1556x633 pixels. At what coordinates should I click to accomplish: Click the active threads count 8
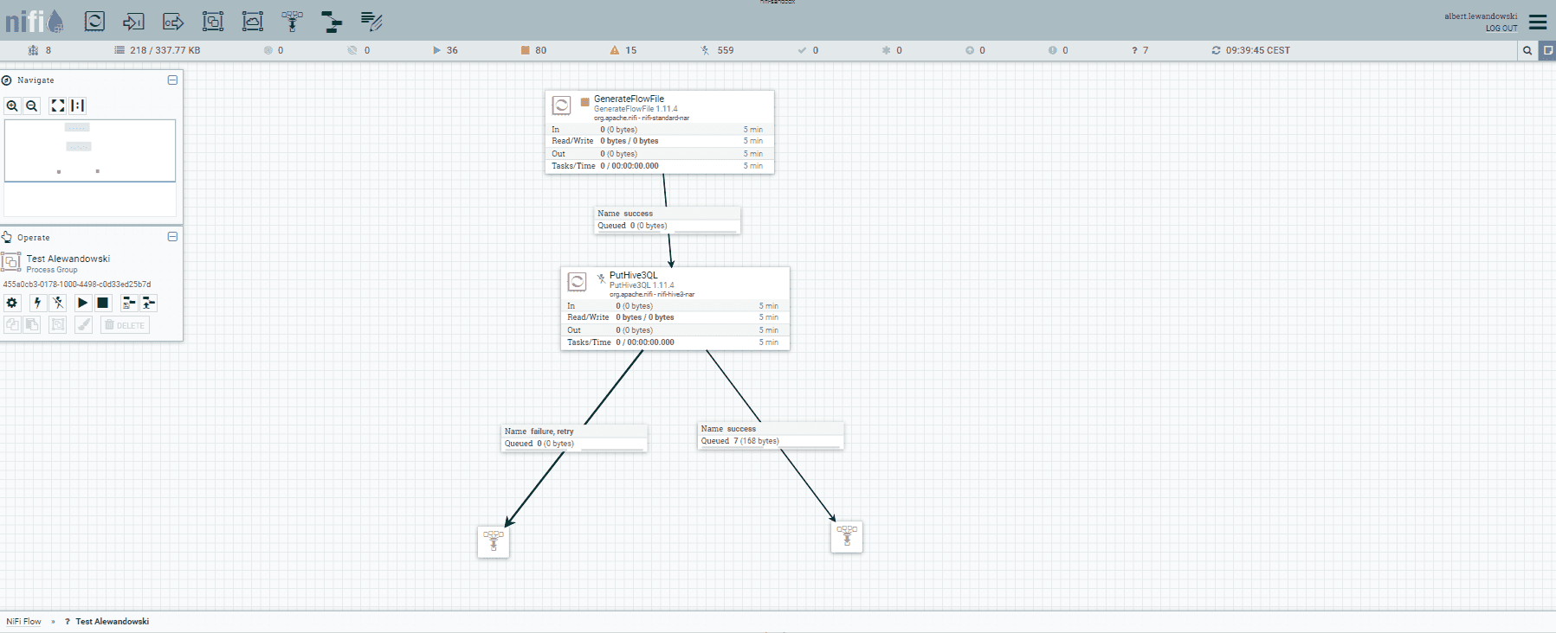pos(40,50)
